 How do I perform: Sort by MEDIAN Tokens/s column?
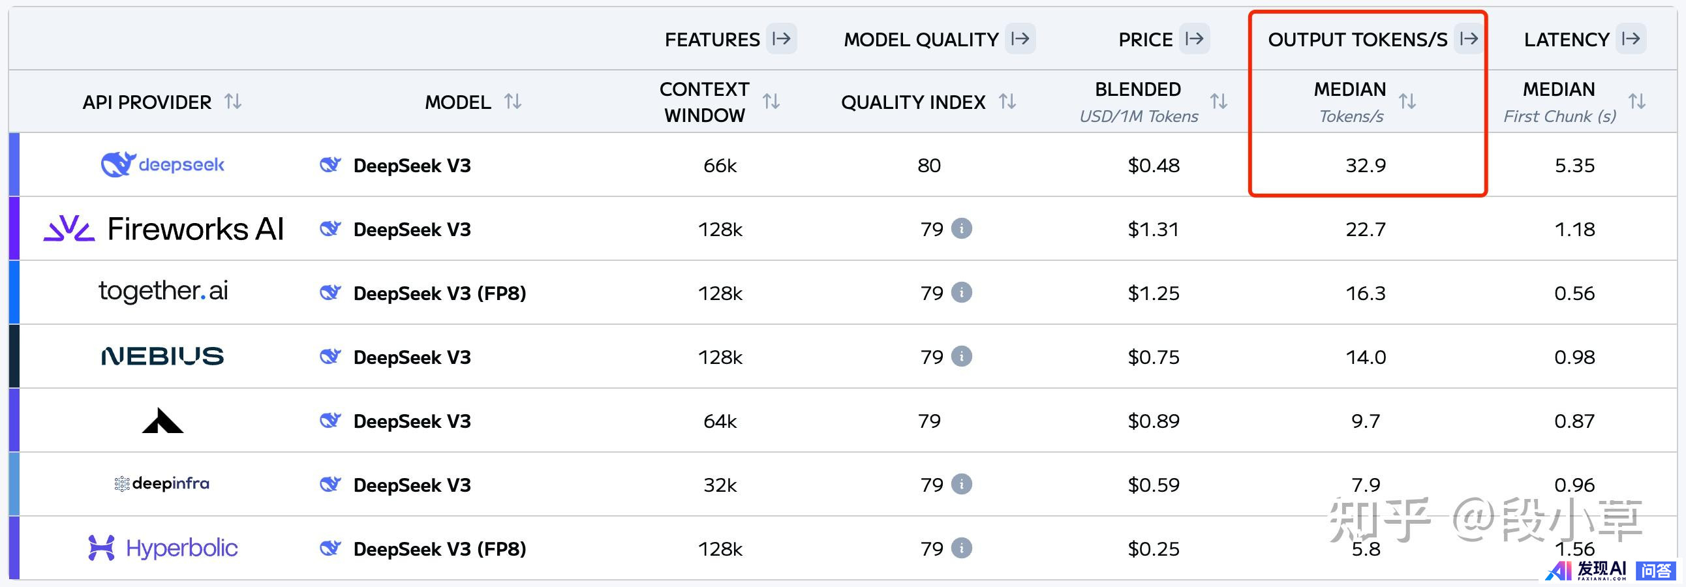tap(1407, 102)
